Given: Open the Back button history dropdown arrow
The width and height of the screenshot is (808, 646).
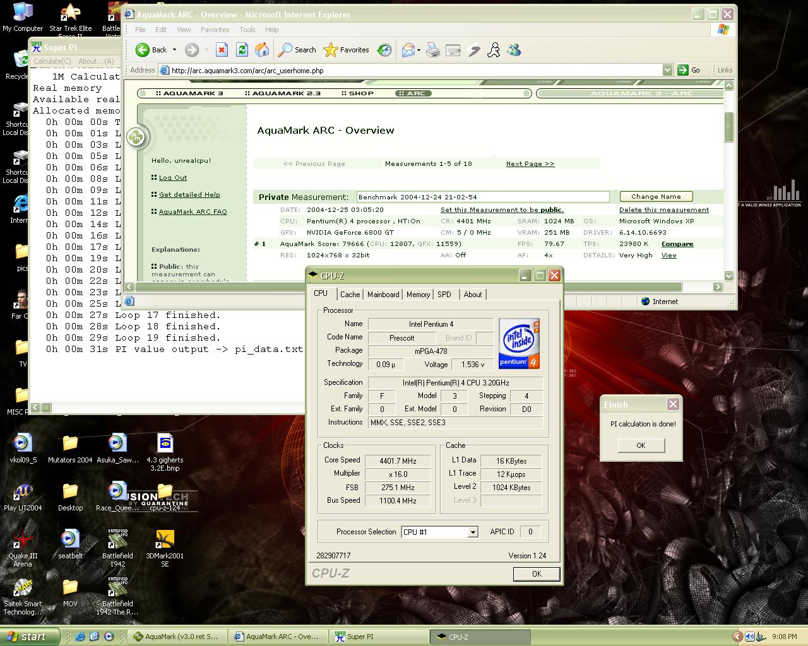Looking at the screenshot, I should pos(174,50).
